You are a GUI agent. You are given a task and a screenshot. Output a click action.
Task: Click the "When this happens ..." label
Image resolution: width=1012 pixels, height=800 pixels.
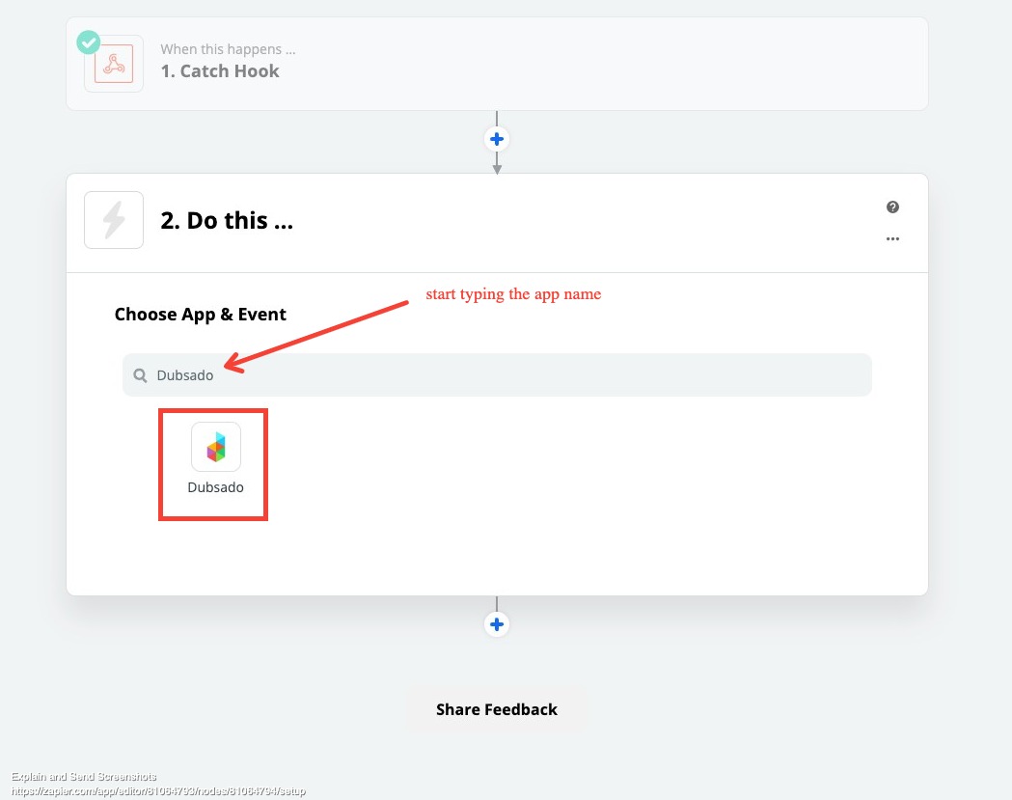point(228,49)
